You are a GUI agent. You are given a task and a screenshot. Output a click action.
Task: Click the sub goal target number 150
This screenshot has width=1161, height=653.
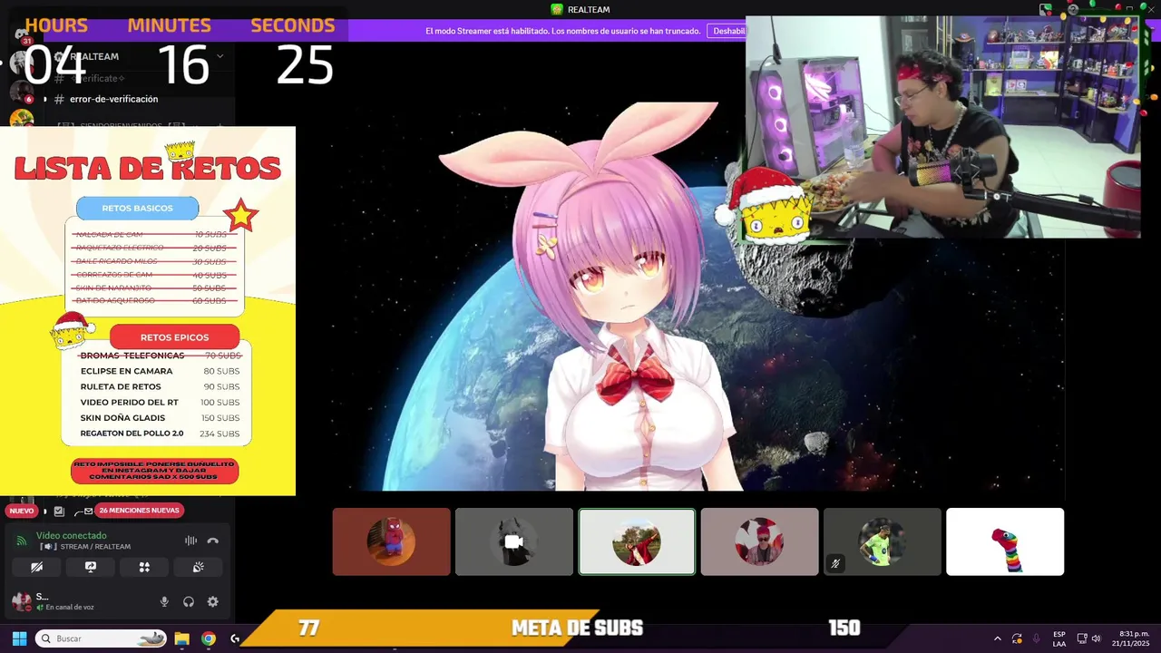[844, 628]
